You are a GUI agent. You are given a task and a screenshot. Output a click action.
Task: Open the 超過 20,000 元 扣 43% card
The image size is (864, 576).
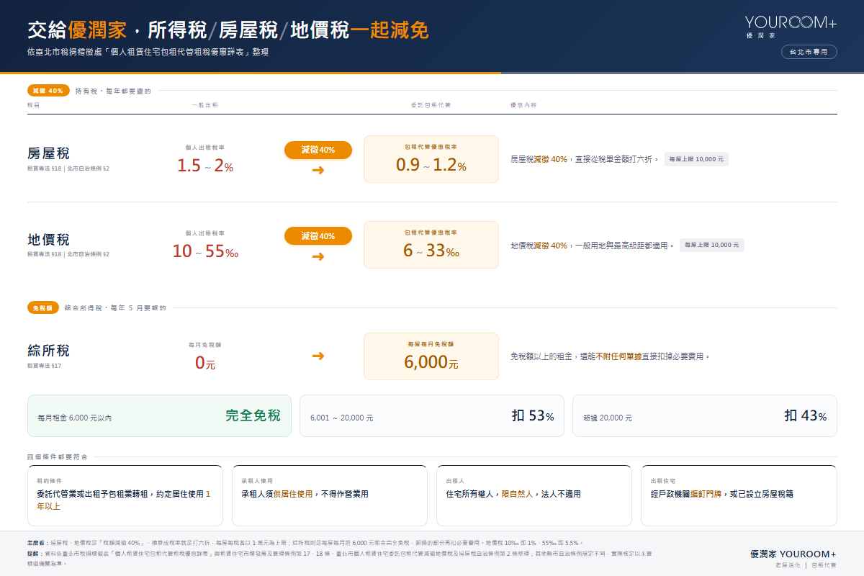tap(705, 415)
